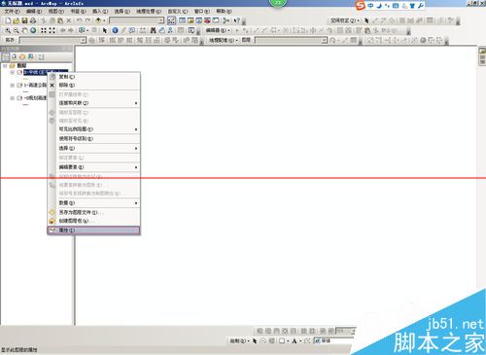The image size is (486, 355).
Task: Toggle visibility of the second layer
Action: tap(19, 86)
